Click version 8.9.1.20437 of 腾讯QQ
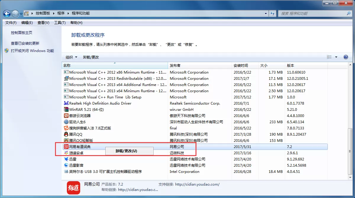The width and height of the screenshot is (355, 198). pyautogui.click(x=296, y=134)
